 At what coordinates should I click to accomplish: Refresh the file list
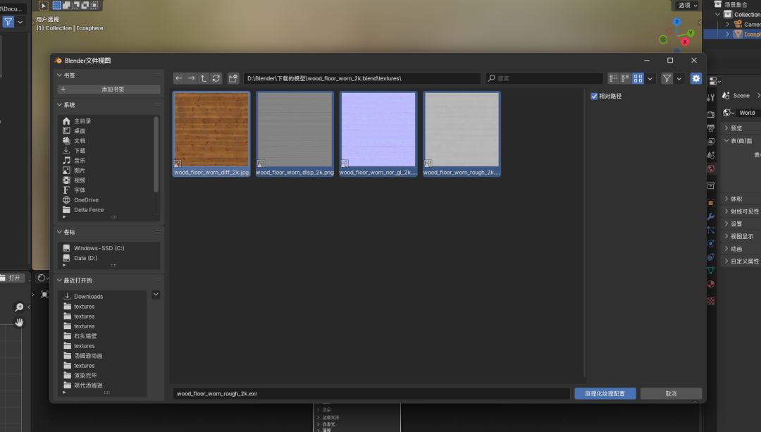216,78
